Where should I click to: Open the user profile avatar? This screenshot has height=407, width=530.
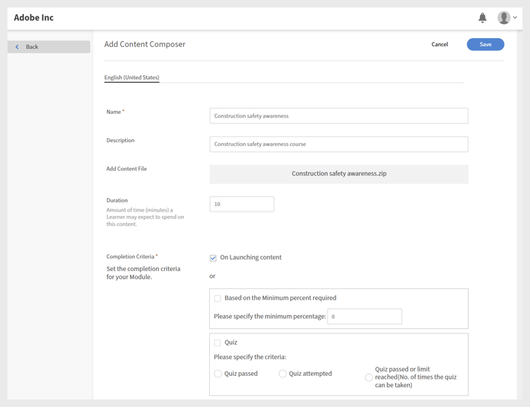coord(504,18)
